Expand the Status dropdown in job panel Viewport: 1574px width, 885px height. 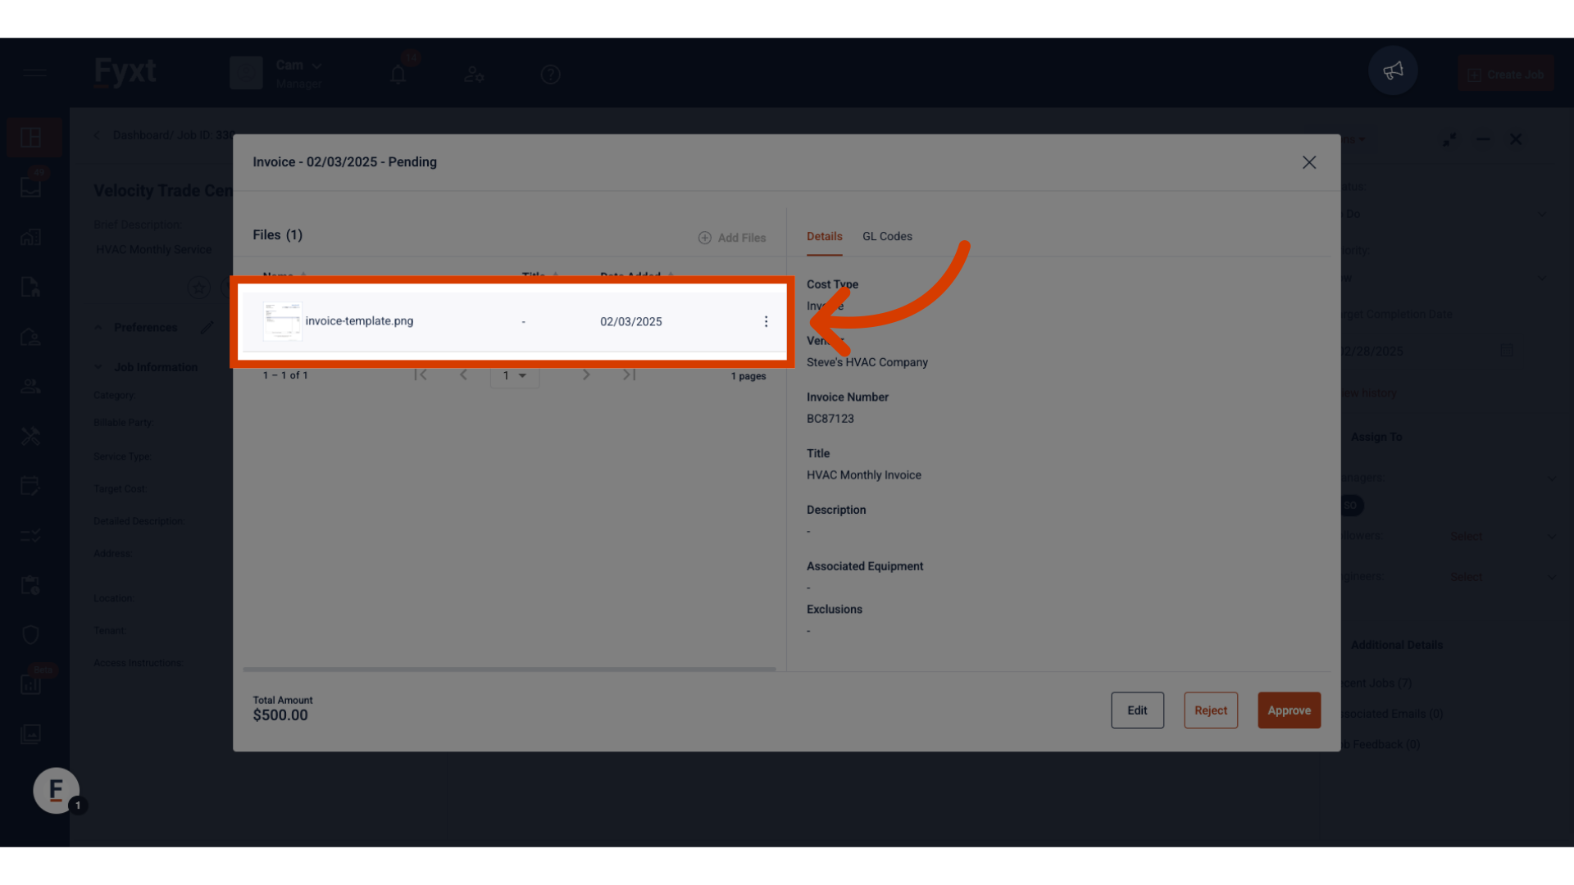[1543, 214]
